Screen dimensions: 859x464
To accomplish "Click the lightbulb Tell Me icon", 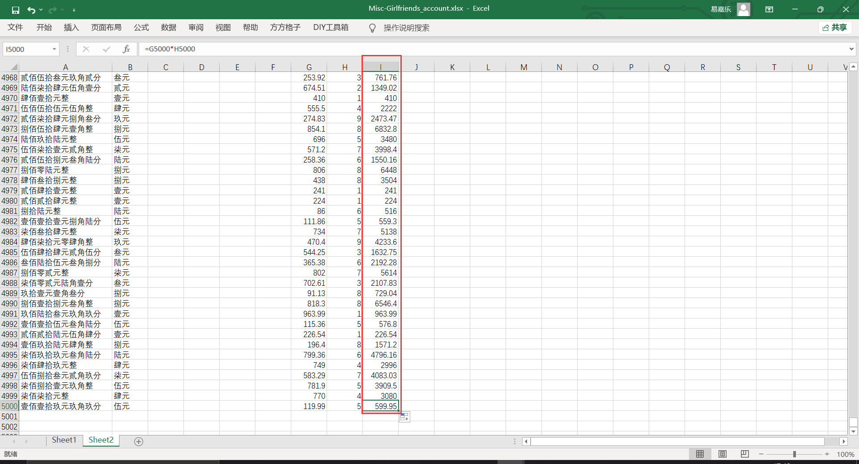I will [x=372, y=28].
